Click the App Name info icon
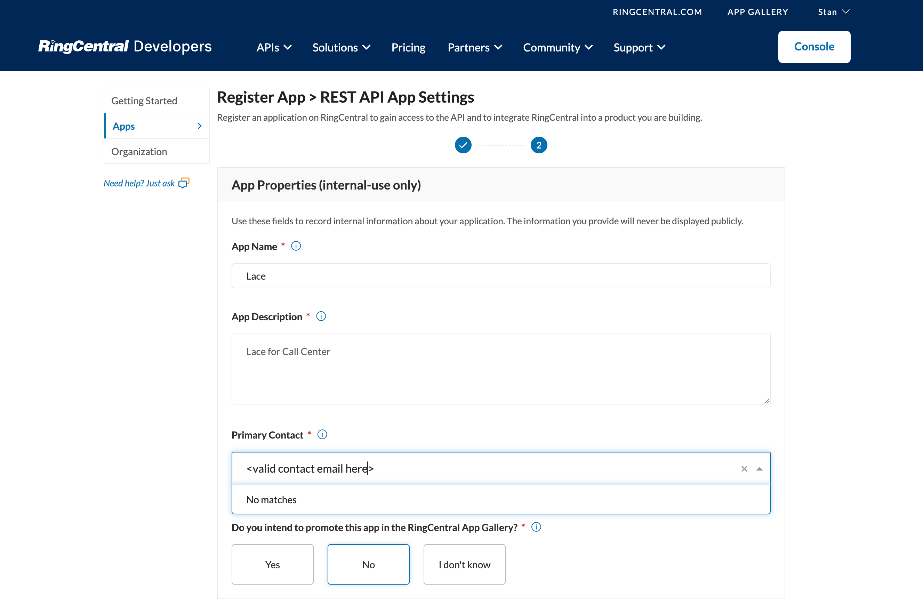The image size is (923, 610). (296, 246)
